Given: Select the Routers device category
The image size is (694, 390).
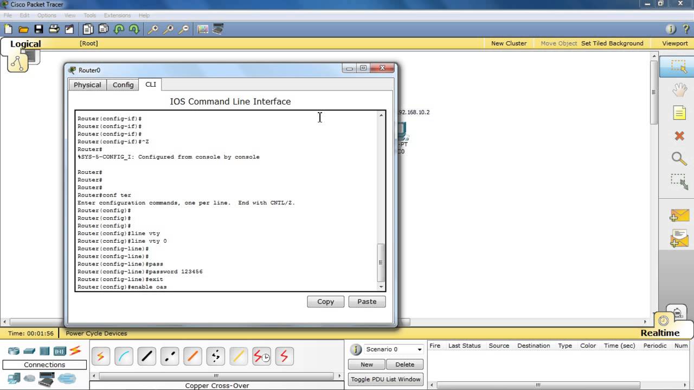Looking at the screenshot, I should [x=13, y=351].
